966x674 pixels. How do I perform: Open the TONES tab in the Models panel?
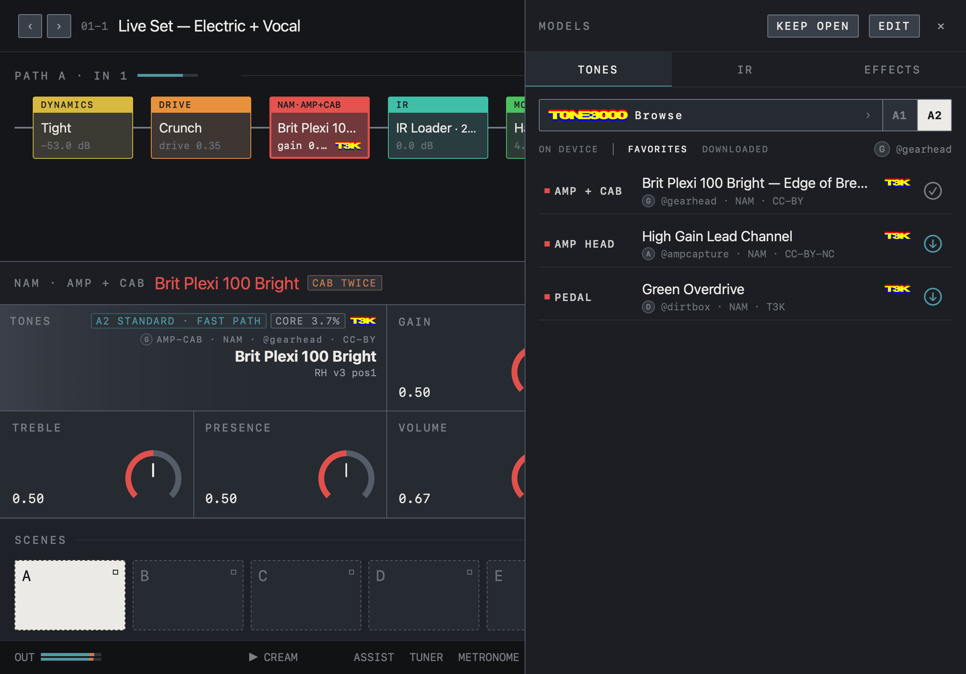(598, 70)
